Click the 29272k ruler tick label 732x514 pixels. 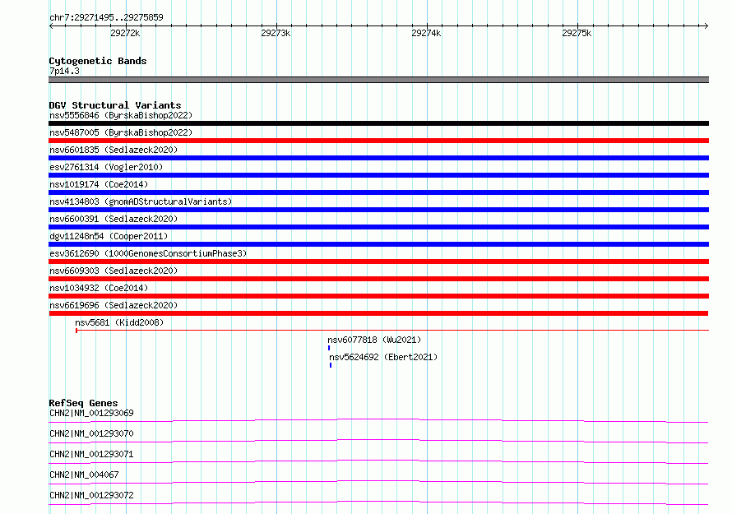tap(125, 33)
